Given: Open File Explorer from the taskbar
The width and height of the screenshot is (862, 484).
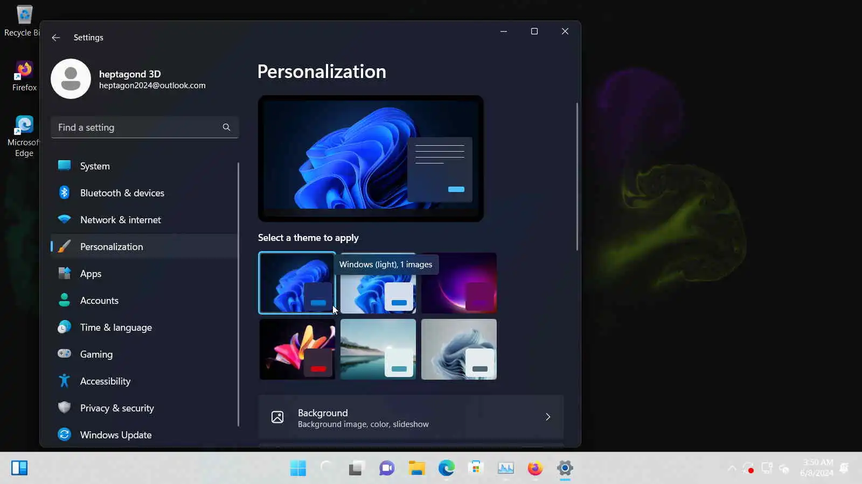Looking at the screenshot, I should 416,468.
